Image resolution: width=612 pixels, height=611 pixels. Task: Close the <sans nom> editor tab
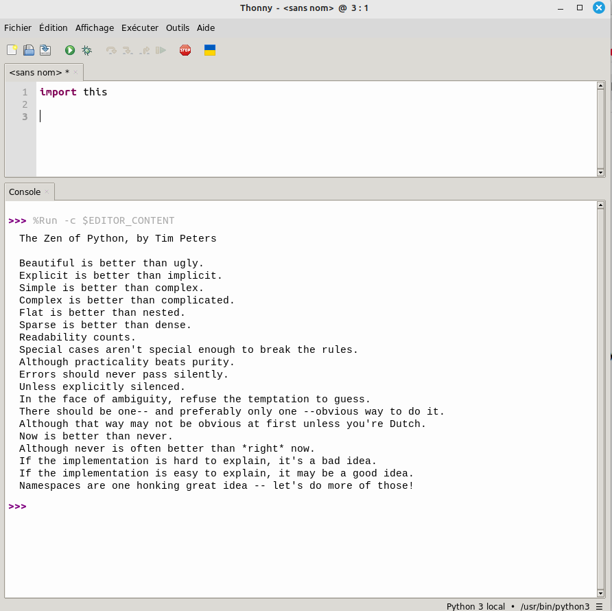click(75, 72)
